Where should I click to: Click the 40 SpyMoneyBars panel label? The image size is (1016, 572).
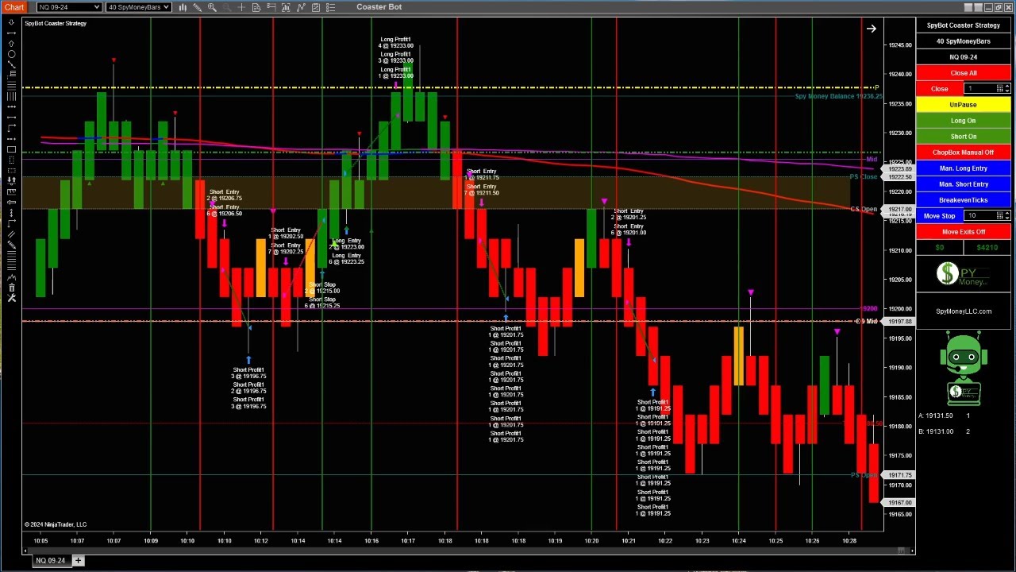[963, 41]
